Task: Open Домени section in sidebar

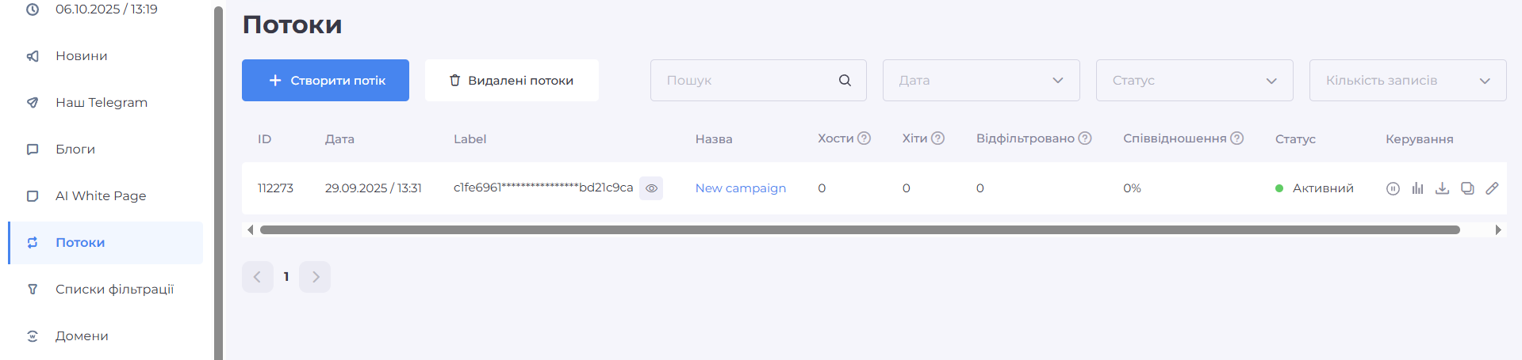Action: pos(82,335)
